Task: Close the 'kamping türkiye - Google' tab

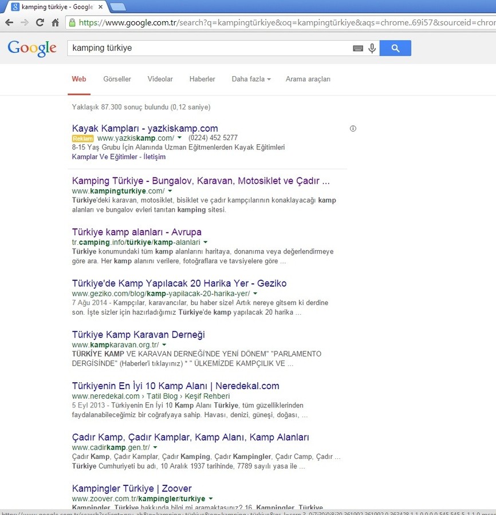Action: 101,6
